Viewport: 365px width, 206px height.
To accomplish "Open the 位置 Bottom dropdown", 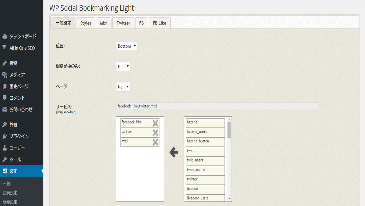I will pyautogui.click(x=127, y=46).
